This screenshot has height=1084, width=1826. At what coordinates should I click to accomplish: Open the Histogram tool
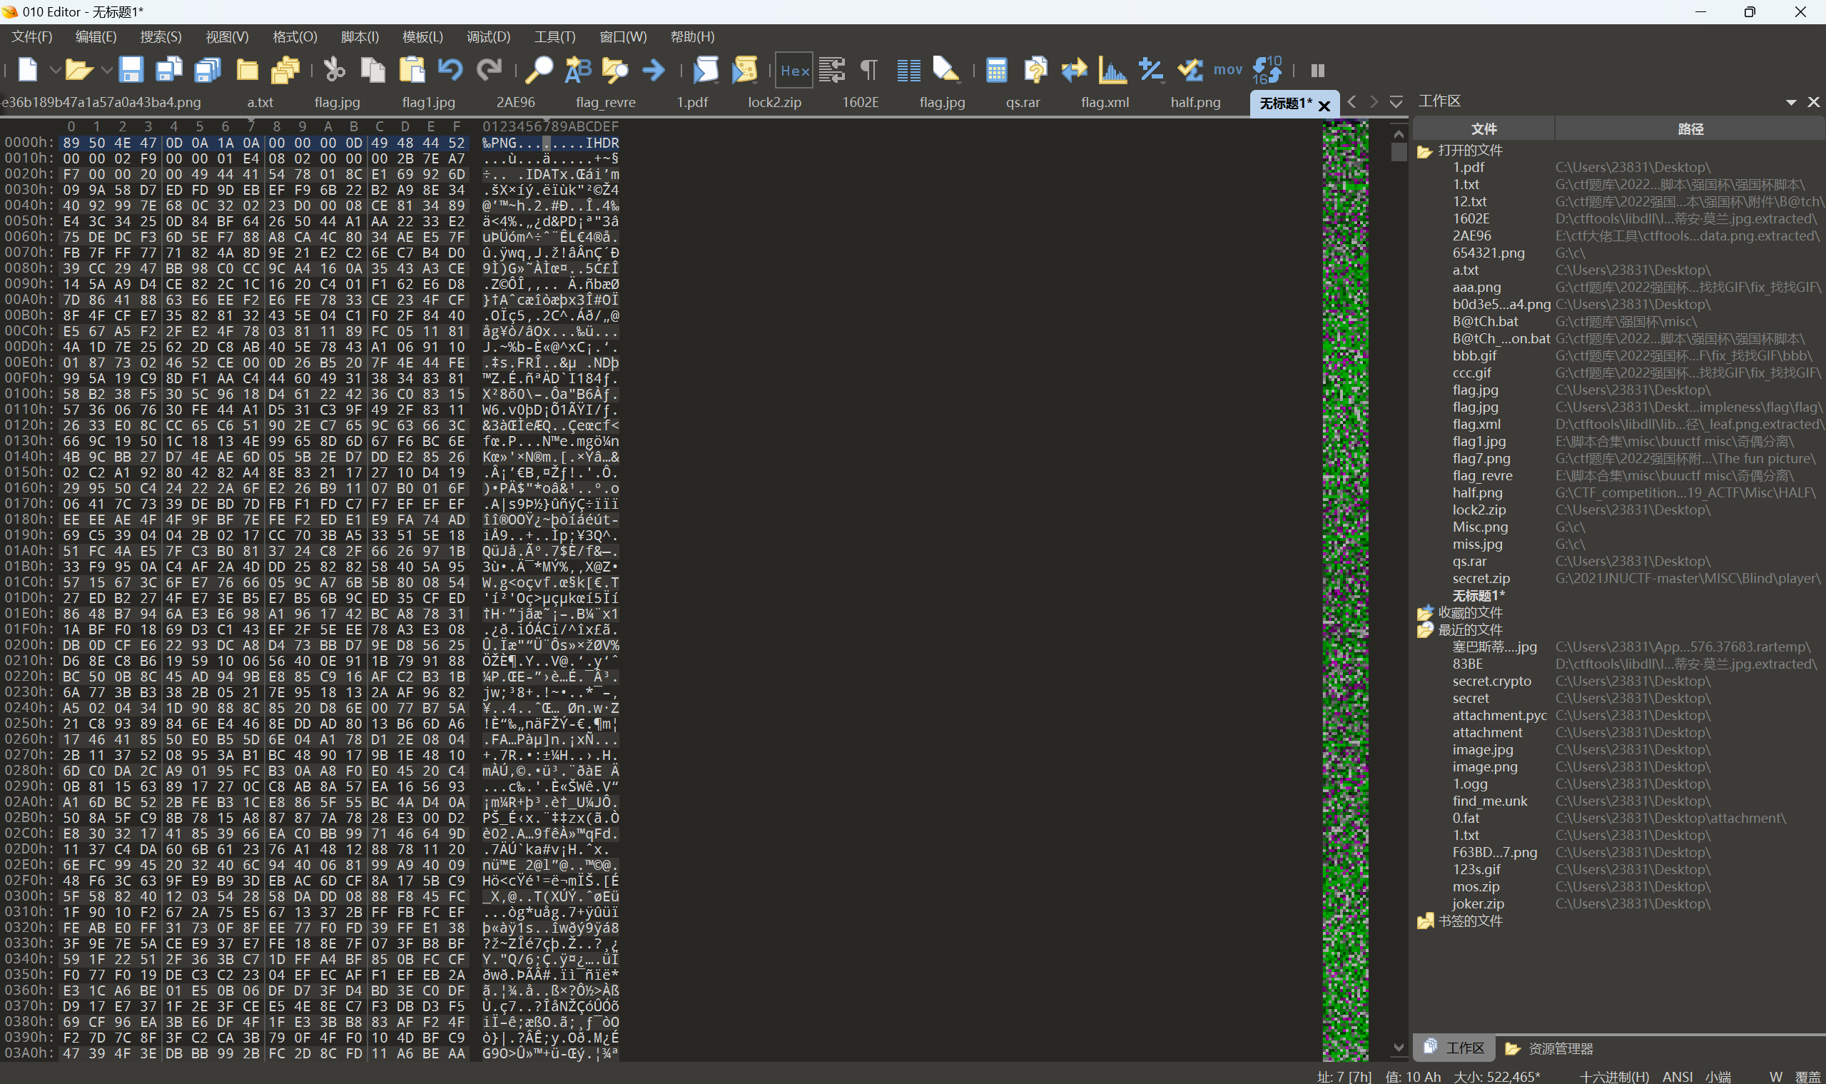click(1112, 70)
